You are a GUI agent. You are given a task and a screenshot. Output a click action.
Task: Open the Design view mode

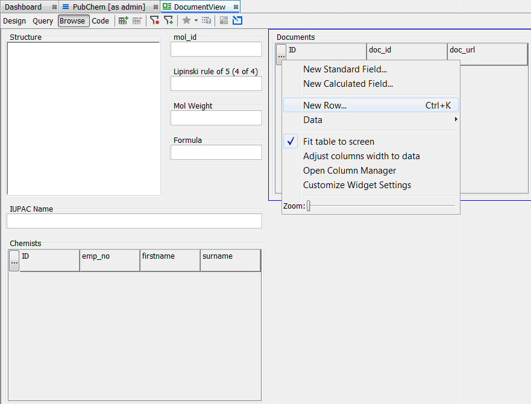click(14, 20)
